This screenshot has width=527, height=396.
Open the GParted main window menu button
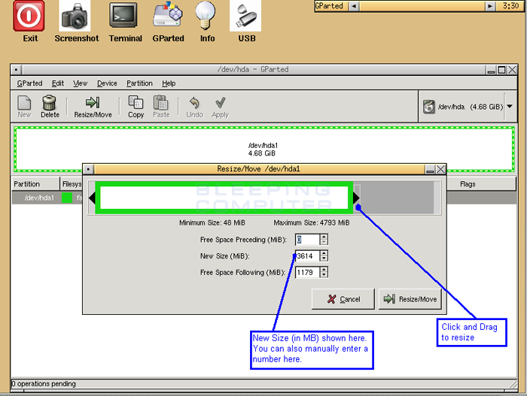[16, 70]
